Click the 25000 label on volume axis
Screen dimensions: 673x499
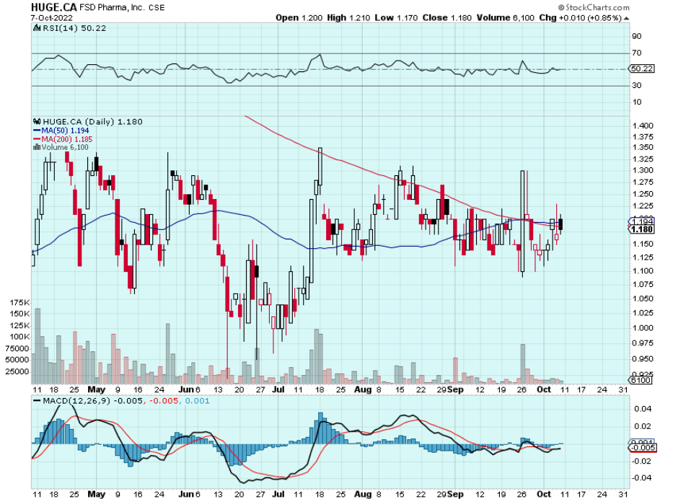[17, 371]
